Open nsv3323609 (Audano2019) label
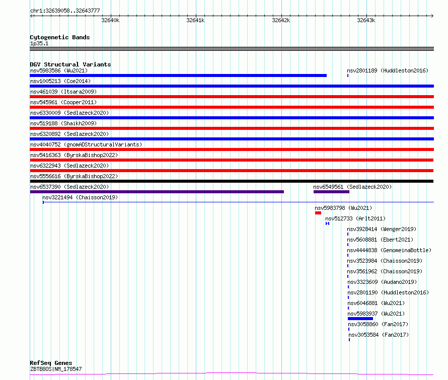The width and height of the screenshot is (448, 380). [382, 282]
